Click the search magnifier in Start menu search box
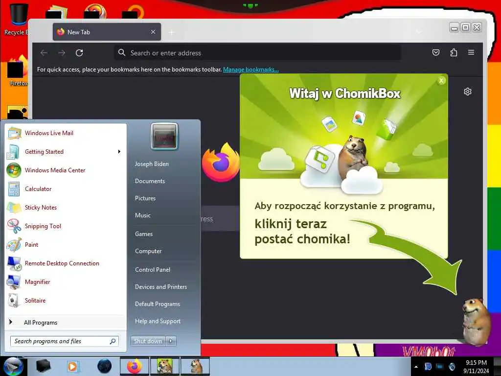Viewport: 501px width, 376px height. pos(113,341)
